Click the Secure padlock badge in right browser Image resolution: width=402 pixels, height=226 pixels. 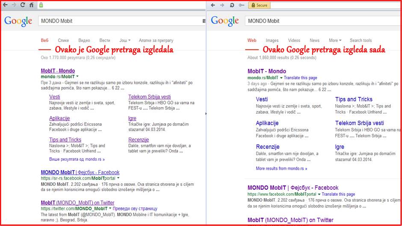pos(259,5)
